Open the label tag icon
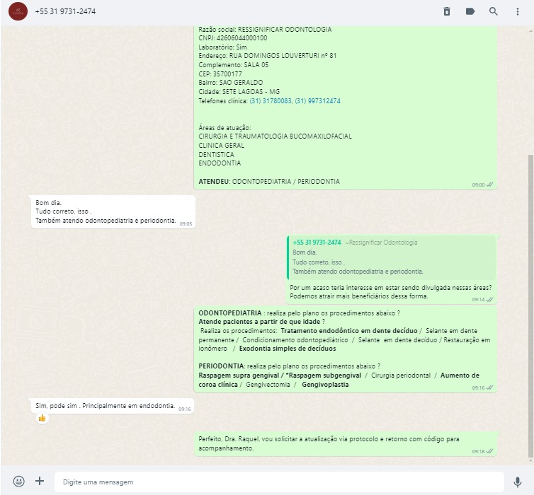Screen dimensions: 534x495 pyautogui.click(x=470, y=11)
